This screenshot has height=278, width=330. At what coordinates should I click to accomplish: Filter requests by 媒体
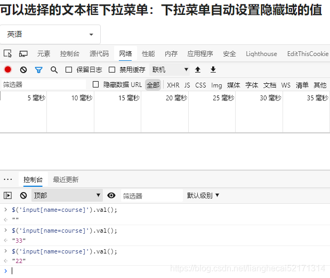[234, 85]
